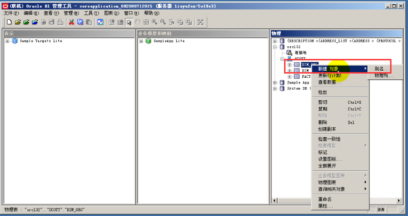Screen dimensions: 408x216
Task: Select 检查一致性 in context menu
Action: click(x=340, y=139)
